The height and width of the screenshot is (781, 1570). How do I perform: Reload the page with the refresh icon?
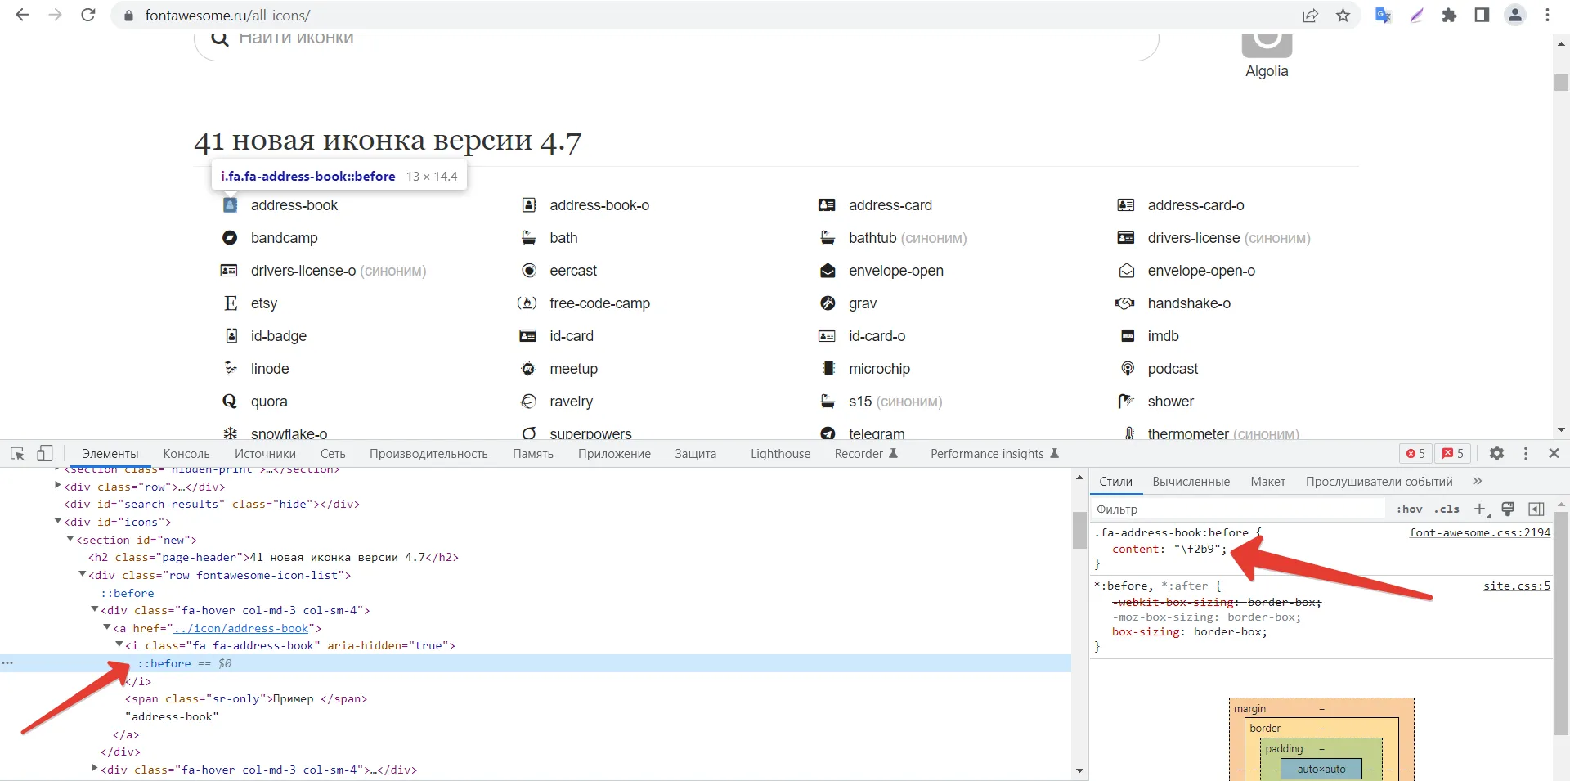pos(88,15)
